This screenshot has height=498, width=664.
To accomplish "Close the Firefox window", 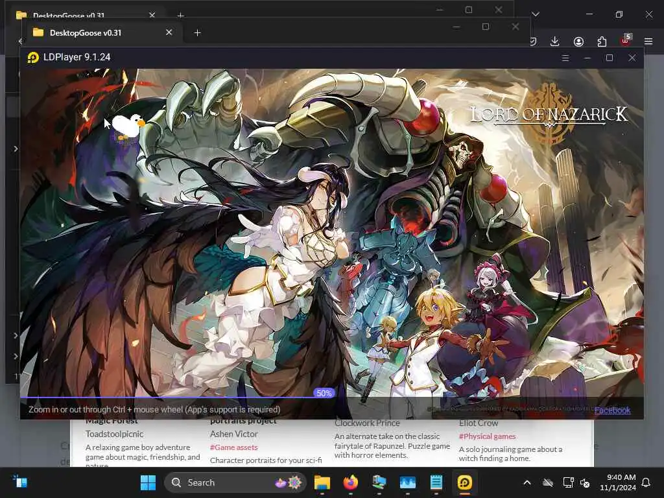I will click(648, 14).
